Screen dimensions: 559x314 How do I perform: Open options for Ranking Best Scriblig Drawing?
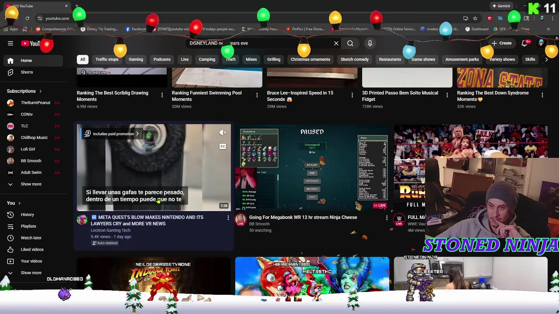[x=162, y=95]
